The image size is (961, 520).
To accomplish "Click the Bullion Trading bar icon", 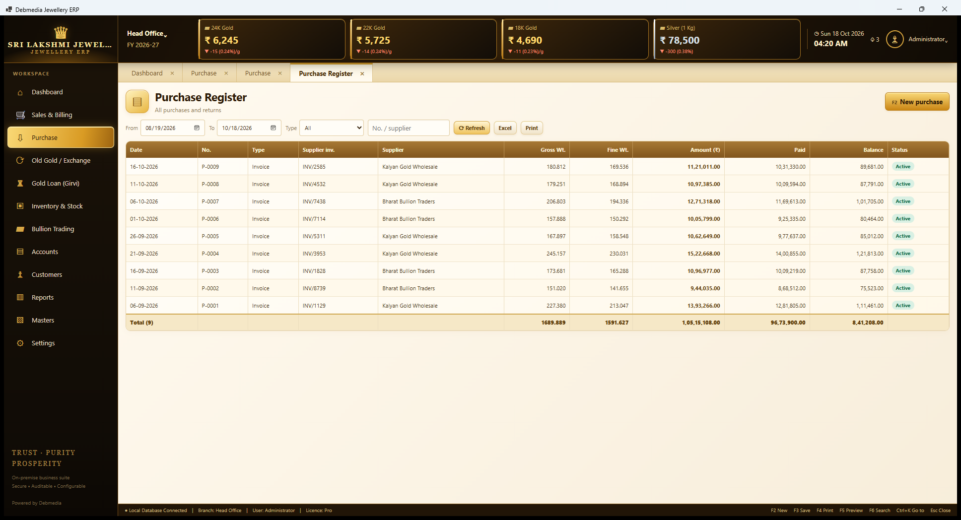I will (x=20, y=229).
